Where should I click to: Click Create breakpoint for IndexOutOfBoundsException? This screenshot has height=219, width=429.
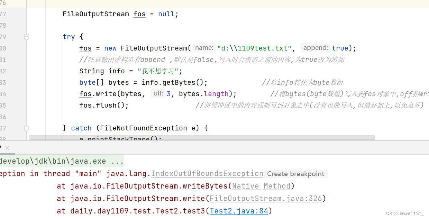[x=296, y=174]
